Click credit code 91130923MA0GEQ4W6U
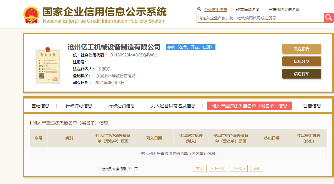The width and height of the screenshot is (334, 184). pos(134,55)
